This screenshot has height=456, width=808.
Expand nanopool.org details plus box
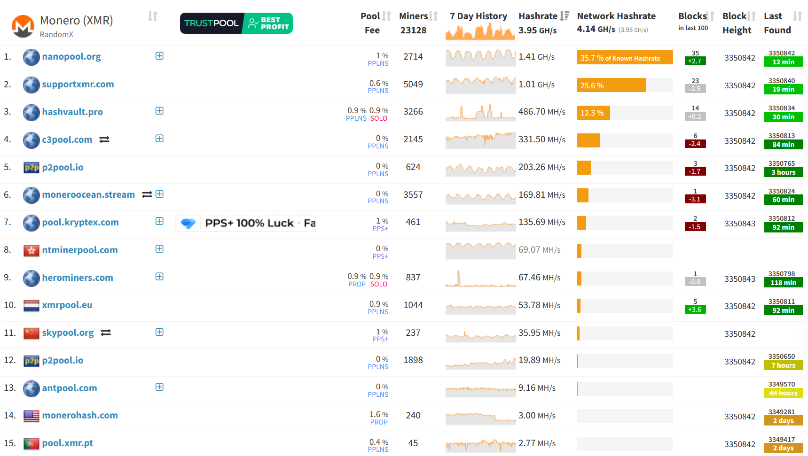point(159,56)
